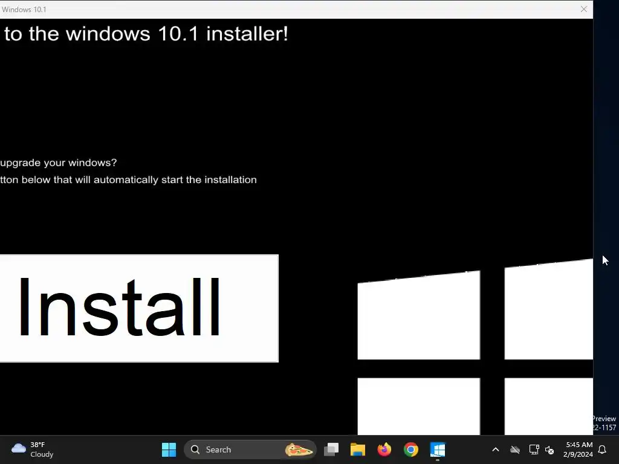Open the notifications bell icon
The image size is (619, 464).
(602, 449)
